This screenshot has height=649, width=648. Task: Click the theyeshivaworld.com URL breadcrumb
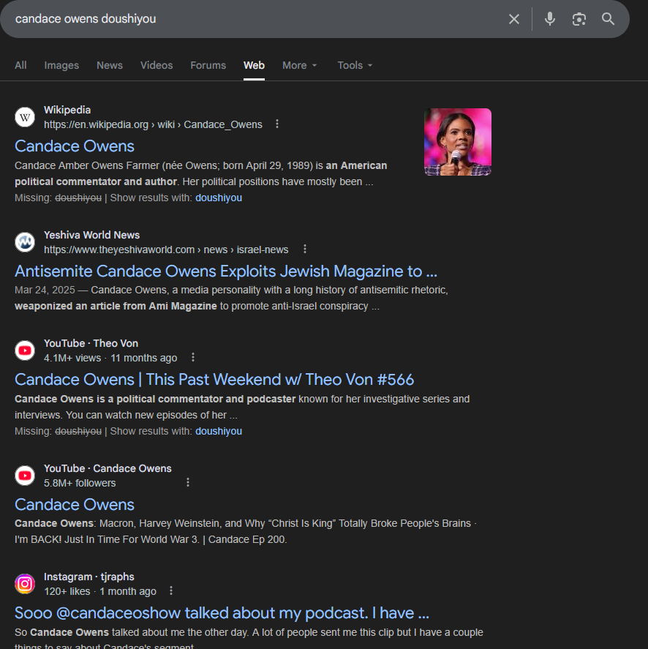[x=166, y=250]
